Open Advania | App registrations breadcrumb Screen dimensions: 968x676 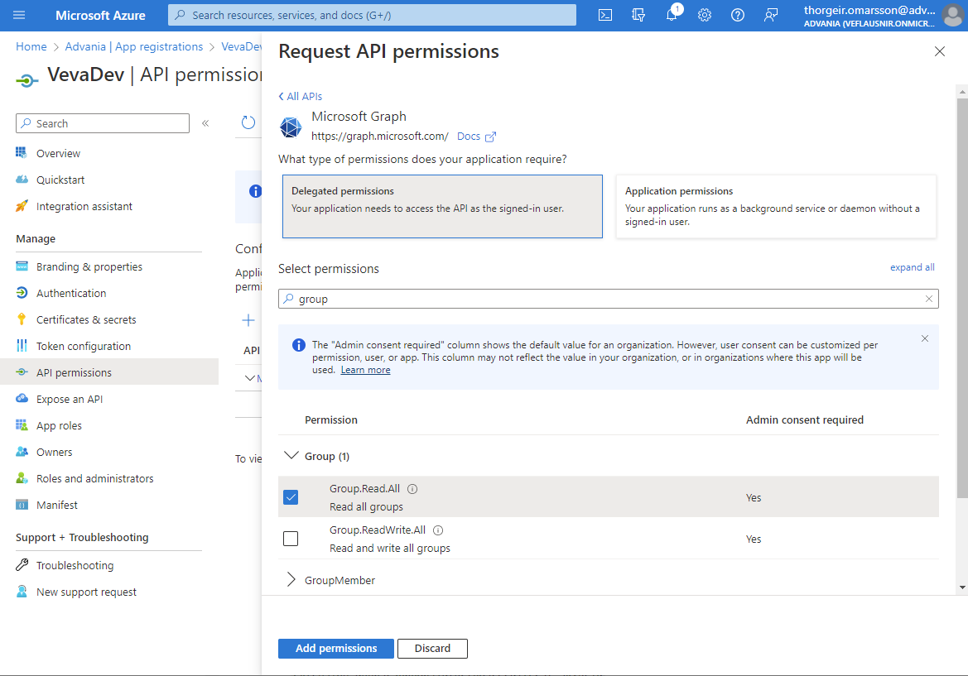(134, 47)
